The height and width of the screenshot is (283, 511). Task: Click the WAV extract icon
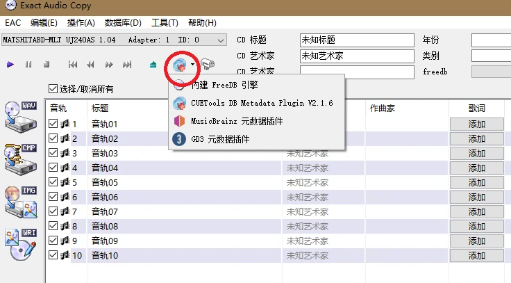(x=21, y=117)
